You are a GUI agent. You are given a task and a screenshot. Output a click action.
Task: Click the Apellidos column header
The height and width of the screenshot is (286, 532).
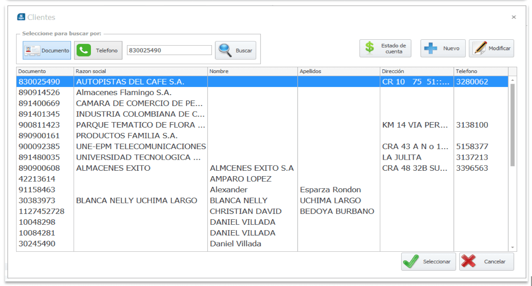(x=339, y=71)
